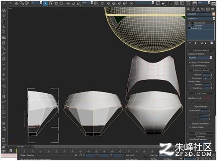Toggle the MeshSmooth modifier light bulb
This screenshot has height=161, width=217.
pos(190,23)
